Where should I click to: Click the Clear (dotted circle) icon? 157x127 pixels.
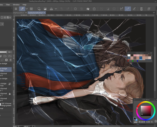tap(75, 9)
